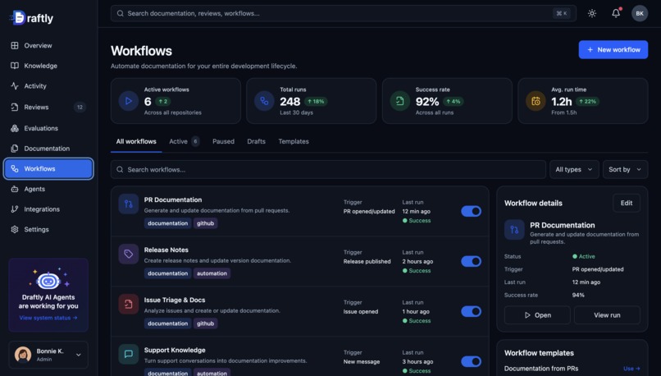
Task: Click the Search workflows input
Action: pos(328,170)
